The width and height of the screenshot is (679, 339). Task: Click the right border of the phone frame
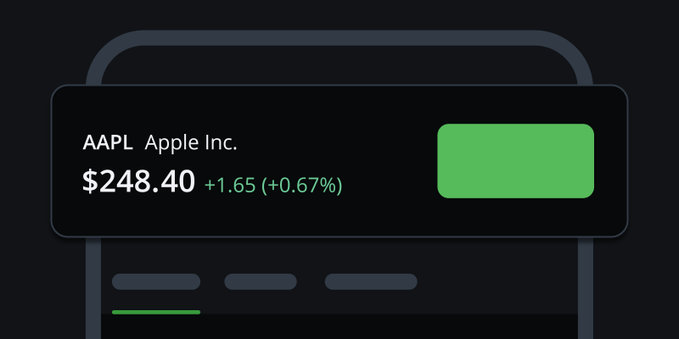pos(585,280)
